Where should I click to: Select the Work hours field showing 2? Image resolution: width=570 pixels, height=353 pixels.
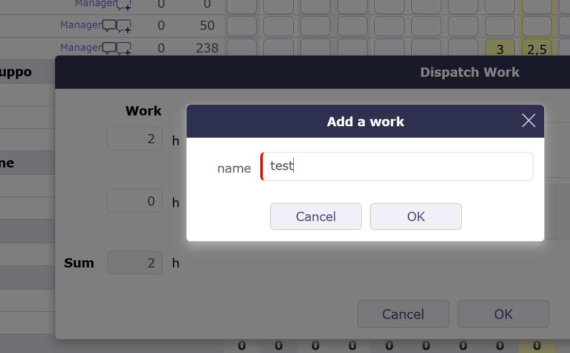point(135,139)
